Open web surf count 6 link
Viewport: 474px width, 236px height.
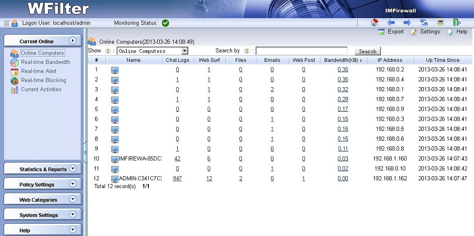point(209,159)
